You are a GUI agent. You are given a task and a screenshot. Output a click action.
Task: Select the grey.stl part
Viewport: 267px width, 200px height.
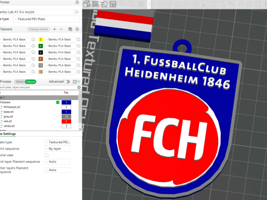(8, 117)
